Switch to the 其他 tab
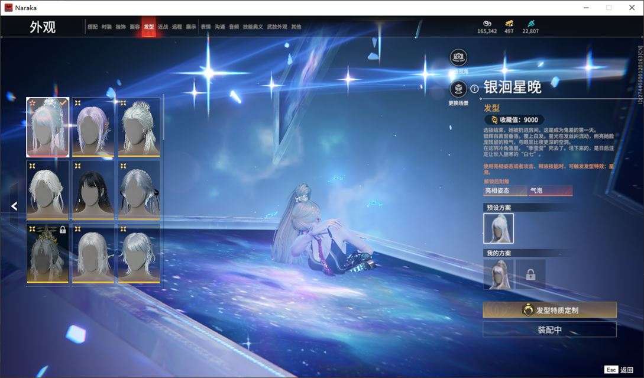The width and height of the screenshot is (644, 378). (296, 27)
